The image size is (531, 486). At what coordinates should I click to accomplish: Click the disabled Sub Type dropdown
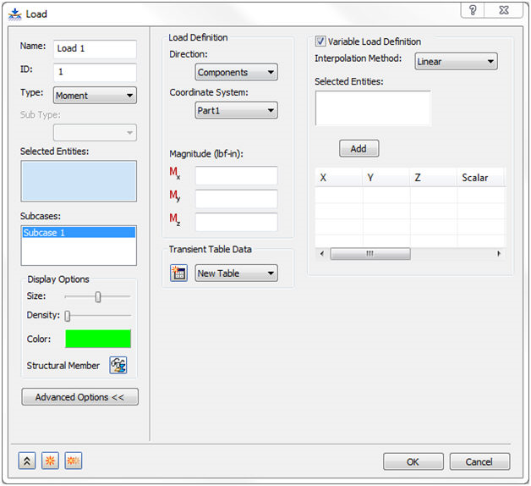pyautogui.click(x=95, y=133)
